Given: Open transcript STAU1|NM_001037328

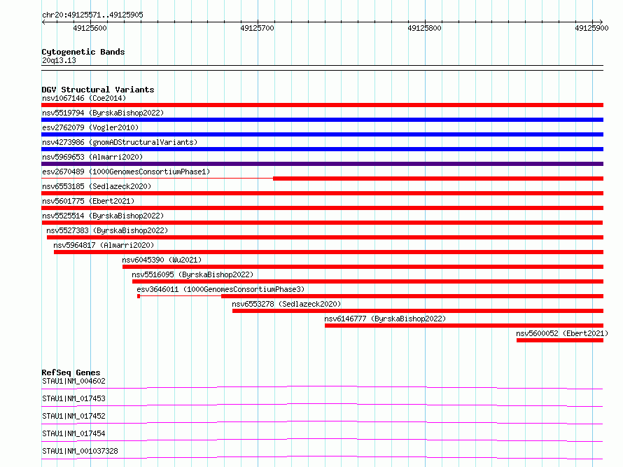Looking at the screenshot, I should click(80, 451).
